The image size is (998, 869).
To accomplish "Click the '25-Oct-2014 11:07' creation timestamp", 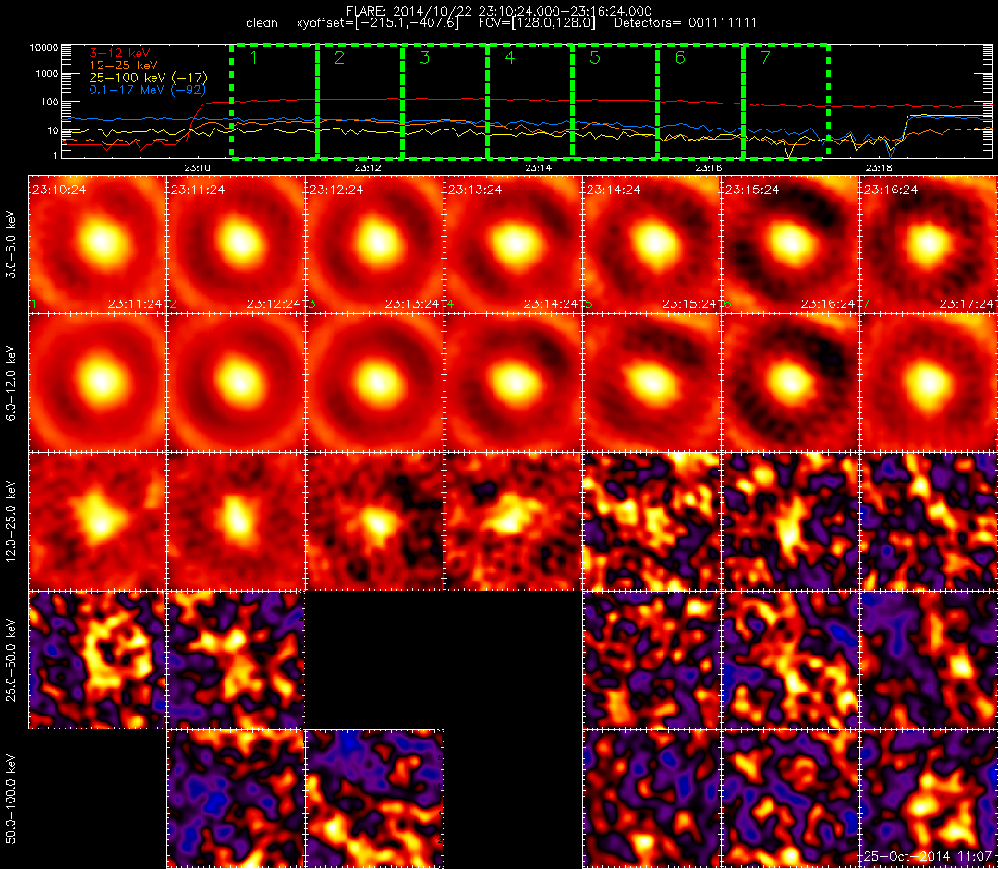I will [928, 856].
